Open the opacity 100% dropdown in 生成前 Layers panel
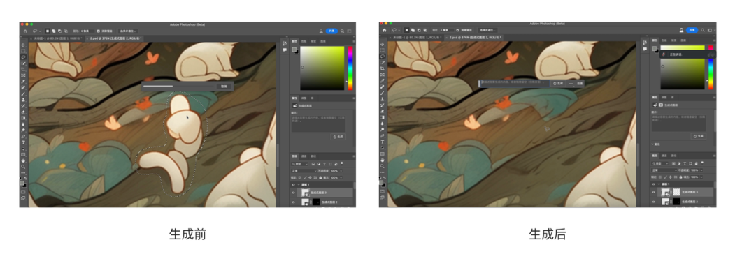The image size is (735, 254). [341, 171]
